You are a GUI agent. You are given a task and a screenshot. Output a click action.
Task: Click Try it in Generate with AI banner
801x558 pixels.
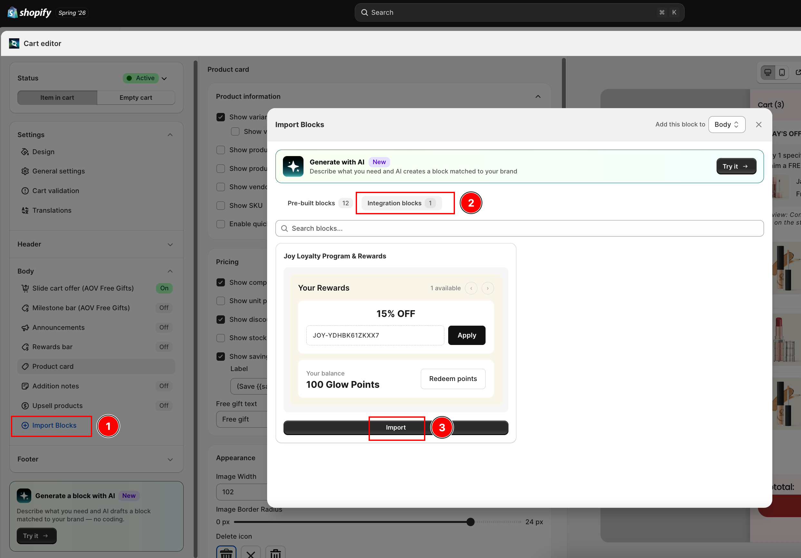tap(736, 166)
